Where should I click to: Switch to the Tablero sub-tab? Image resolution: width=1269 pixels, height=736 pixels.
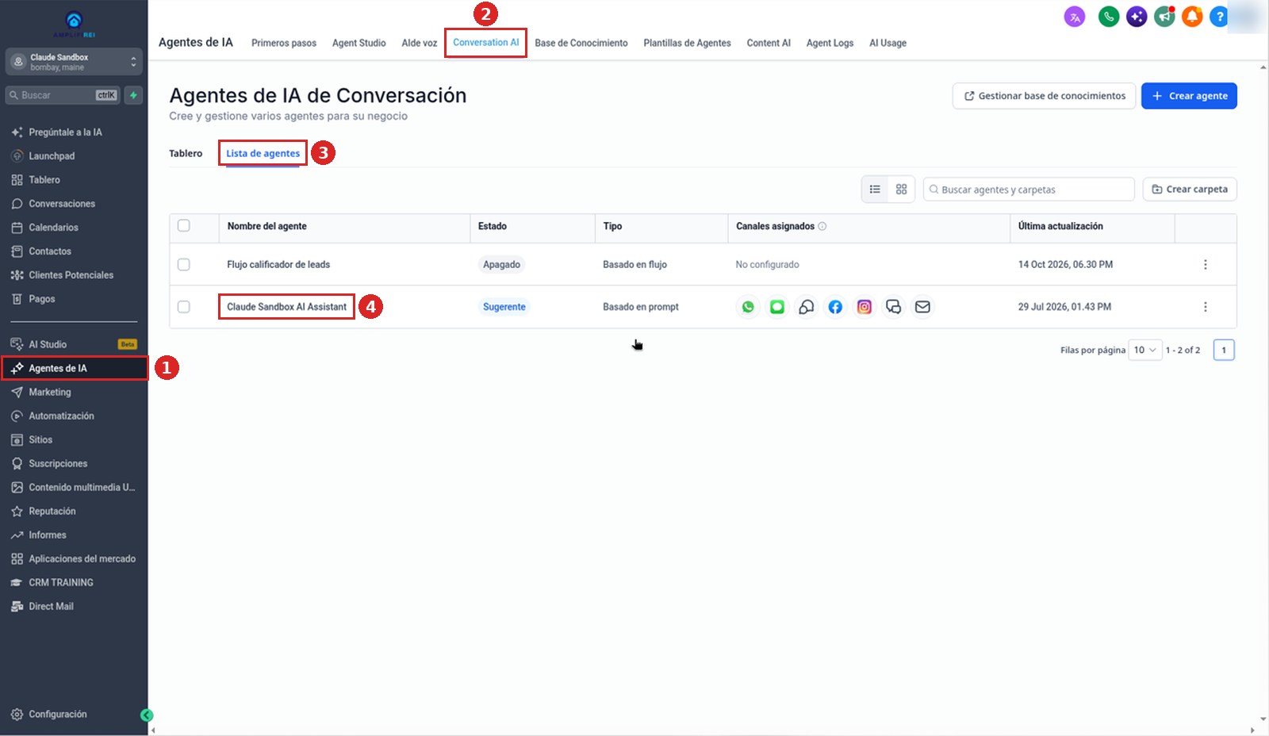tap(186, 154)
